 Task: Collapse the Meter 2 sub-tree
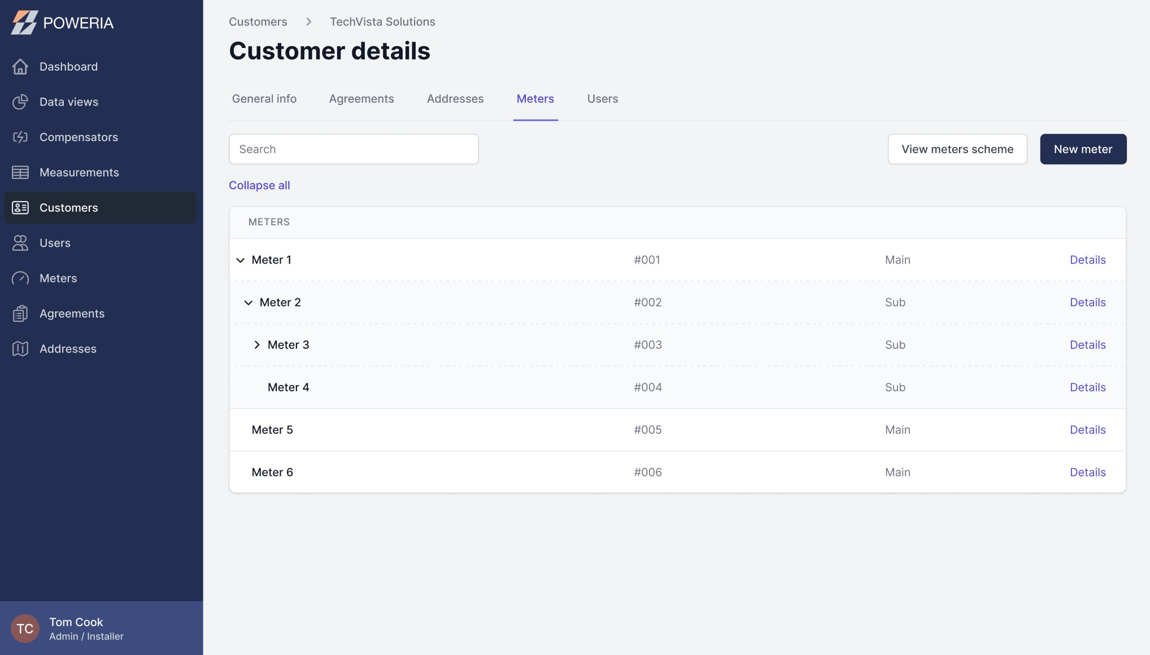coord(249,303)
